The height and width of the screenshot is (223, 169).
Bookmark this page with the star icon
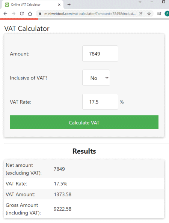pos(149,13)
